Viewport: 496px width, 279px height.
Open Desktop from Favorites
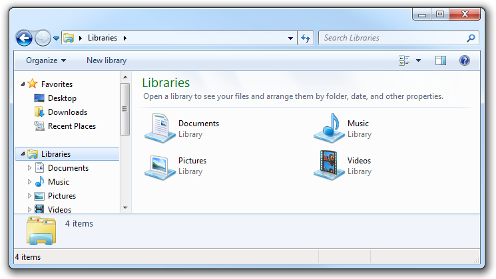tap(62, 98)
